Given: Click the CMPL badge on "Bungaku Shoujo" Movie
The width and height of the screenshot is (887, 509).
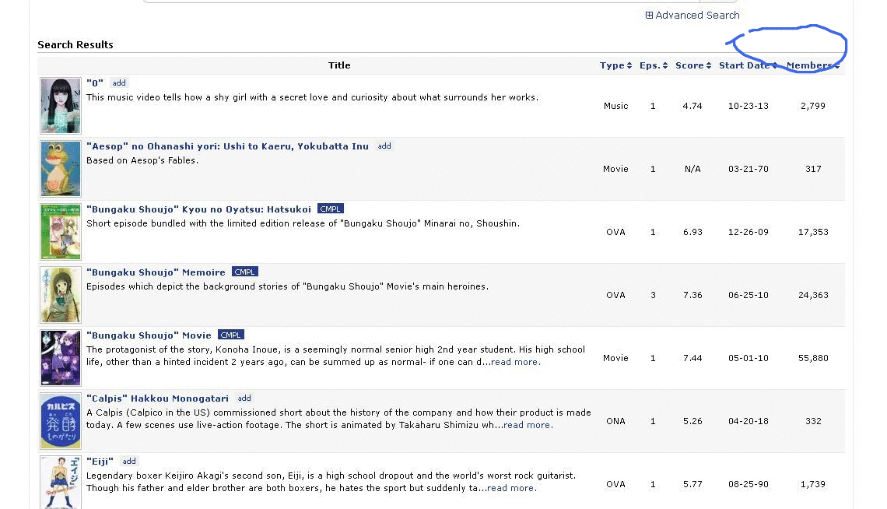Looking at the screenshot, I should point(230,335).
